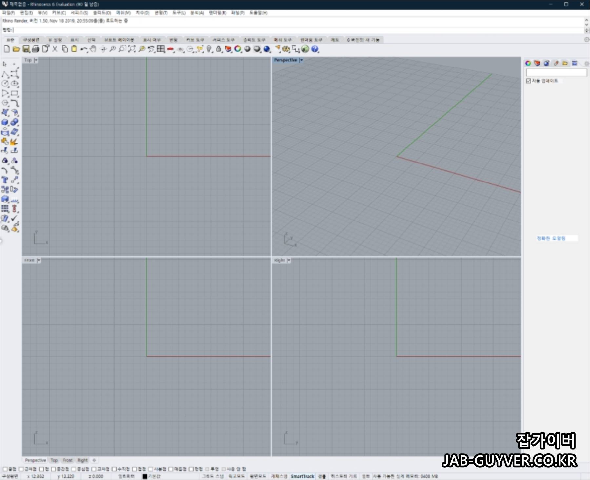Click the check mark tool in left sidebar

click(14, 218)
